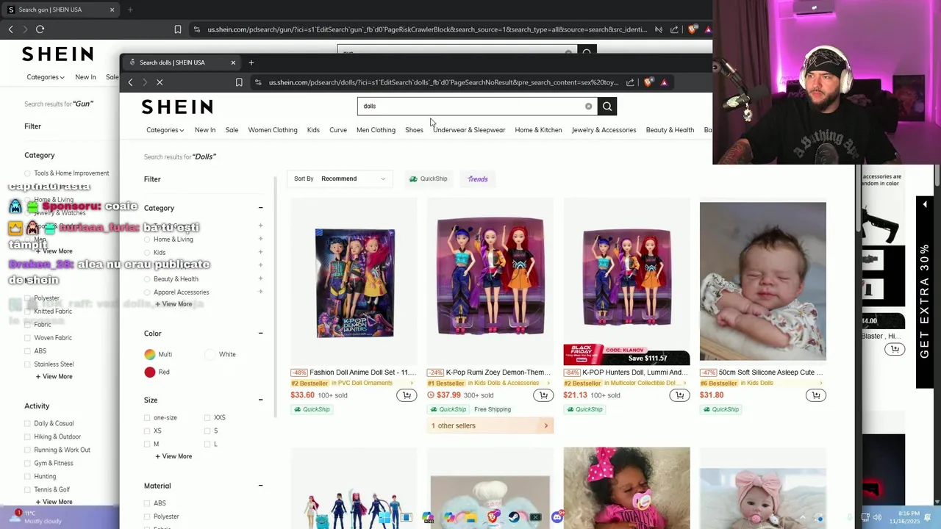Click the SHEIN logo in dolls window
This screenshot has width=941, height=529.
(x=177, y=107)
